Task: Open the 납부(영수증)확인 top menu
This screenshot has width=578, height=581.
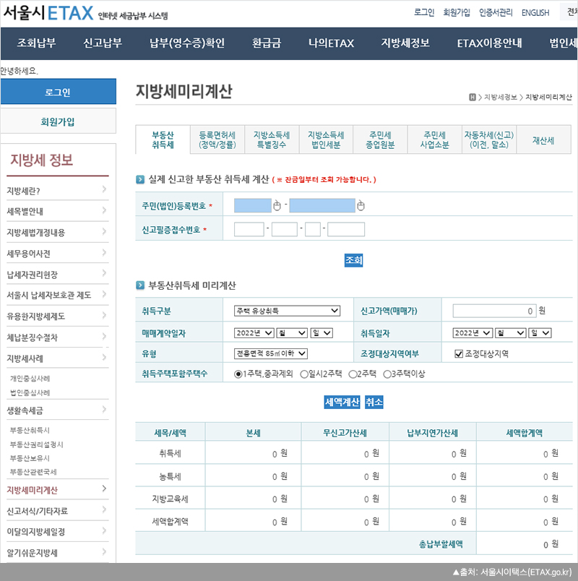Action: tap(187, 43)
